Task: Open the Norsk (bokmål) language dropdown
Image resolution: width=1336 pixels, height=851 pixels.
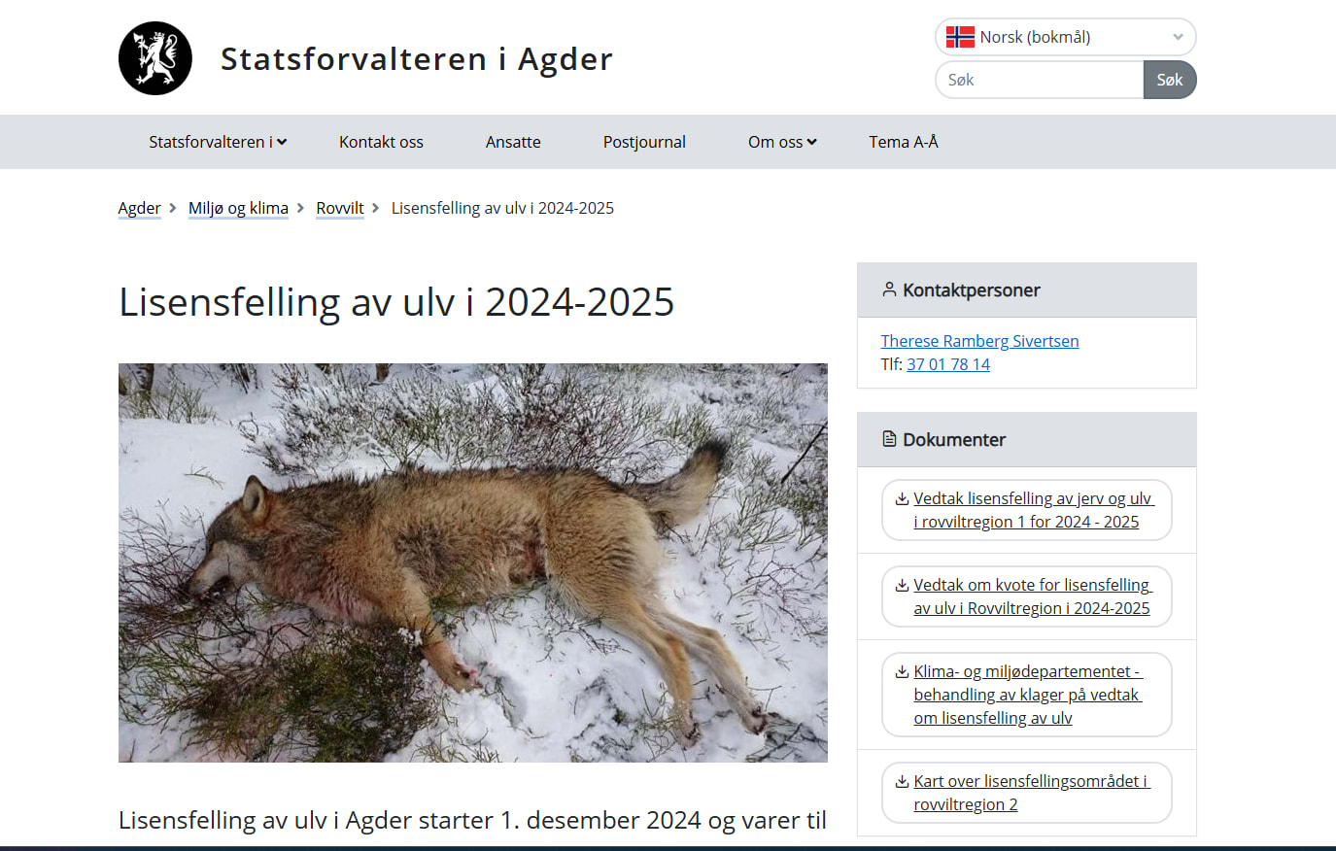Action: 1065,37
